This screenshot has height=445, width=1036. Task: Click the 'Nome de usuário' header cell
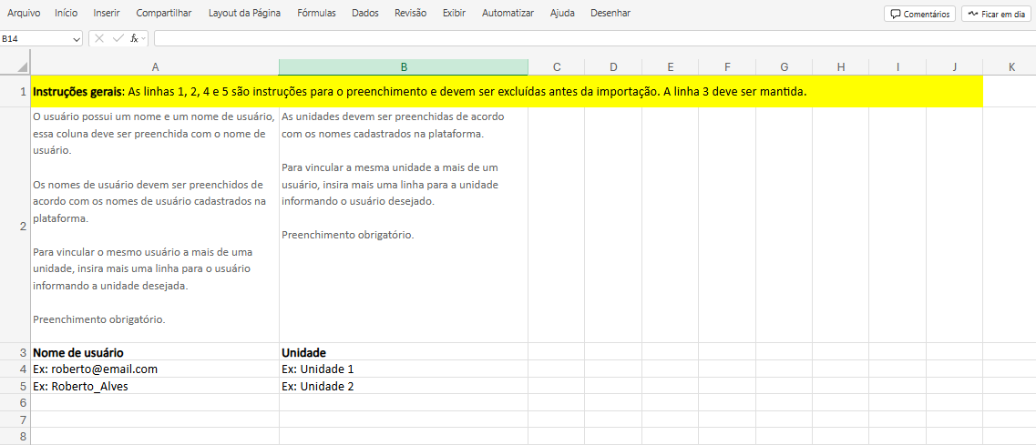coord(155,352)
